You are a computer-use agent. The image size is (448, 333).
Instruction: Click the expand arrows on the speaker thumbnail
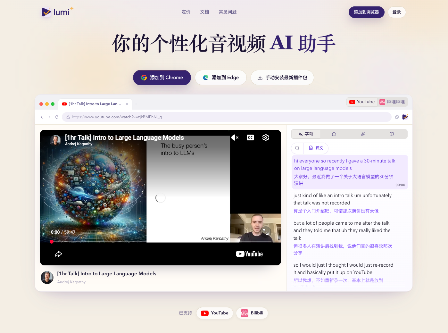click(x=266, y=232)
